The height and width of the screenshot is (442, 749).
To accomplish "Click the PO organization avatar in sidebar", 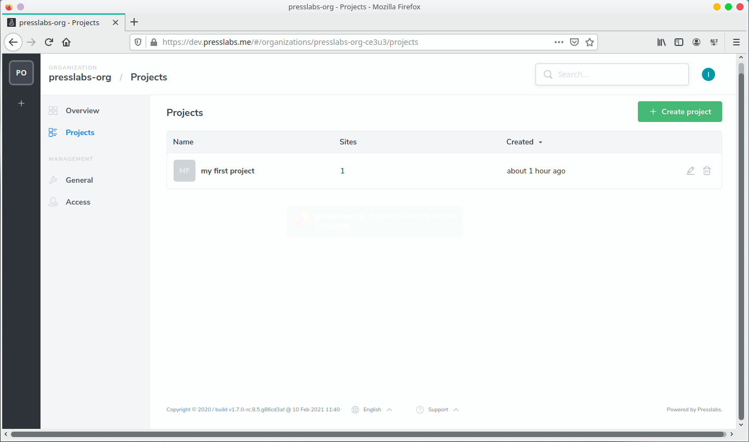I will (x=21, y=73).
